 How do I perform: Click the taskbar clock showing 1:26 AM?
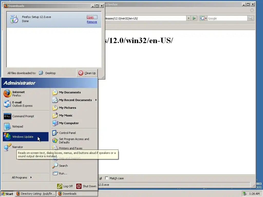[254, 194]
